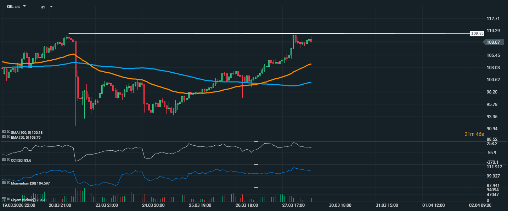Open settings icon for SMA indicator
The width and height of the screenshot is (508, 211).
(x=4, y=132)
